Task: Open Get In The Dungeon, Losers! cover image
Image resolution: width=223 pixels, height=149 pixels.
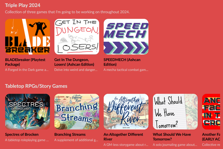Action: click(77, 37)
